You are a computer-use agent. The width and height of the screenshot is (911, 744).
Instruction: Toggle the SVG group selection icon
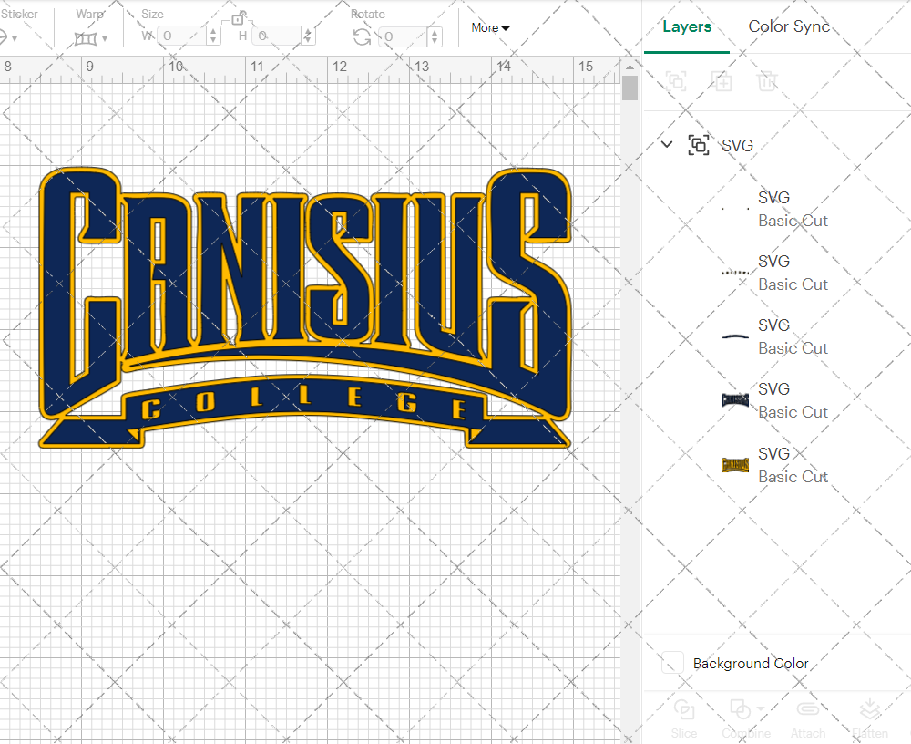point(698,144)
